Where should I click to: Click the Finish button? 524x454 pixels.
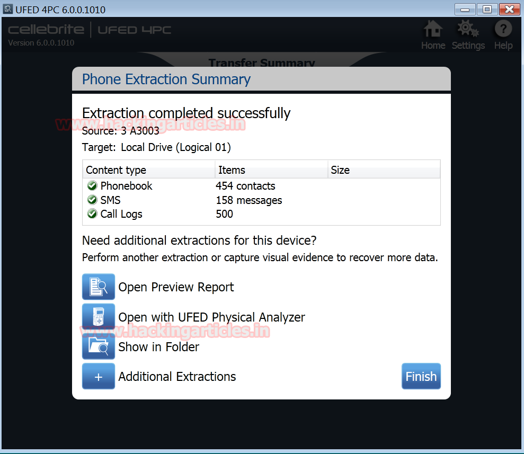coord(421,376)
